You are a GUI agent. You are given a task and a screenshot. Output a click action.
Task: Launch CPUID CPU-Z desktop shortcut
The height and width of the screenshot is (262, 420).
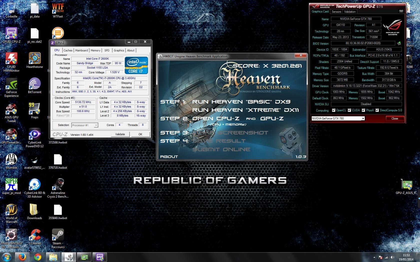(x=11, y=35)
